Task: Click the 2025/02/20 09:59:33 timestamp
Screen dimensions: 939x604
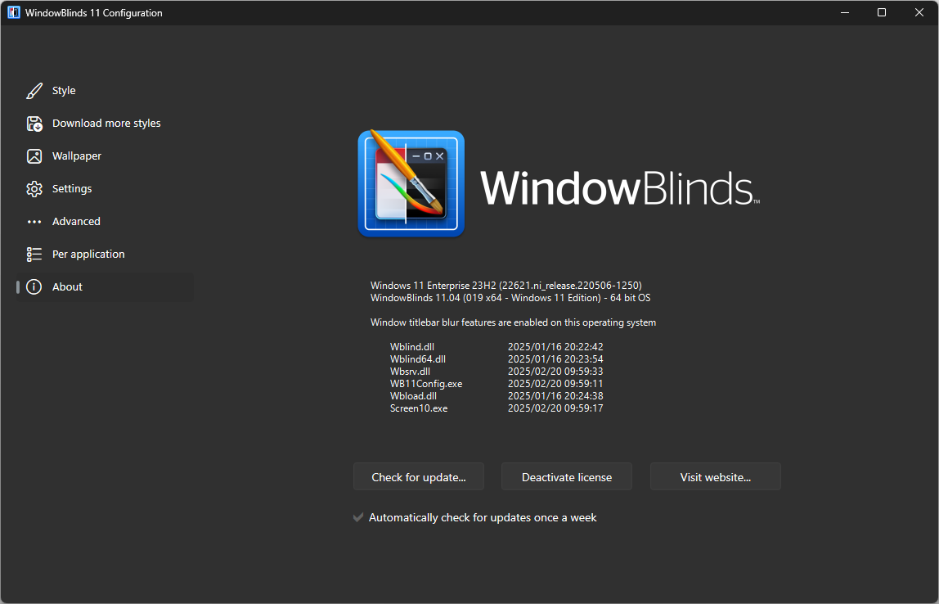Action: click(555, 372)
